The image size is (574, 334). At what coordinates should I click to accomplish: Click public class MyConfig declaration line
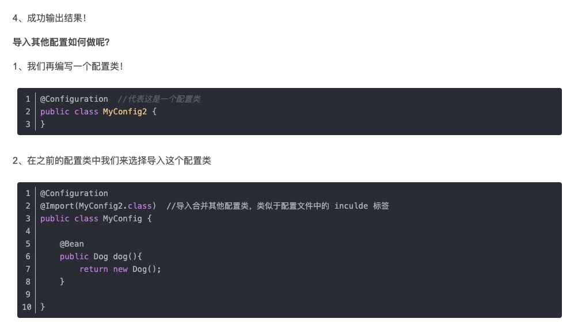pos(96,218)
